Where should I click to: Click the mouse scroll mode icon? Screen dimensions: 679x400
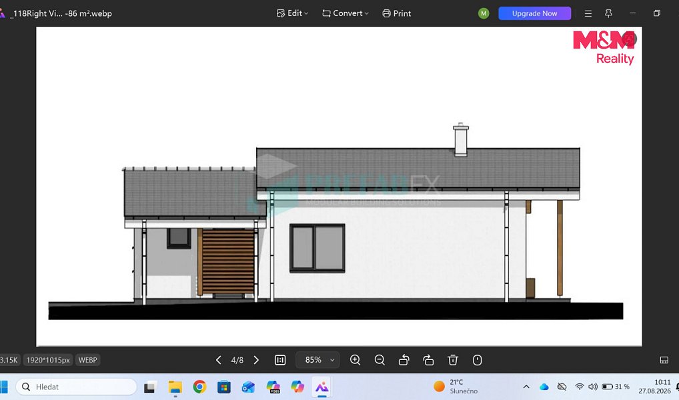(x=477, y=360)
